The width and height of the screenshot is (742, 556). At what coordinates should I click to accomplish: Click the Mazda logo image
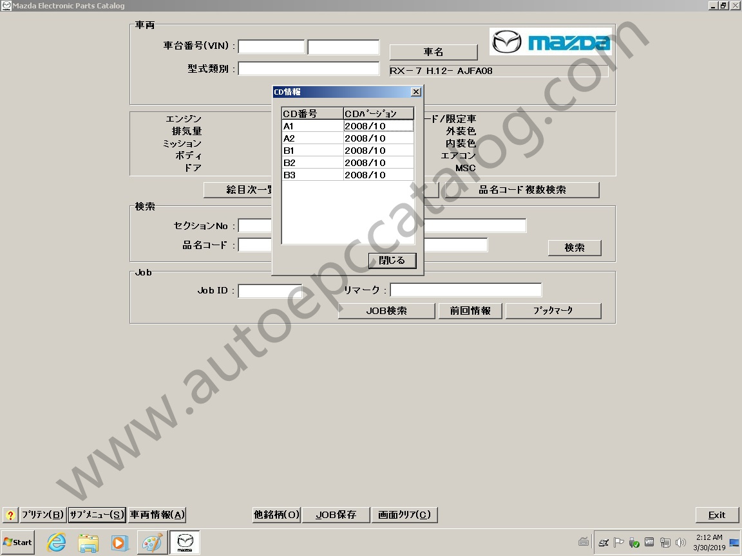(551, 42)
